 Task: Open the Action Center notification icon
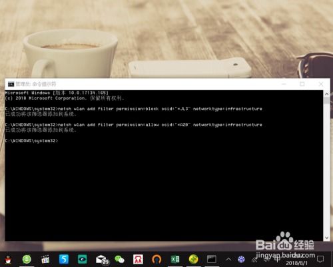320,260
